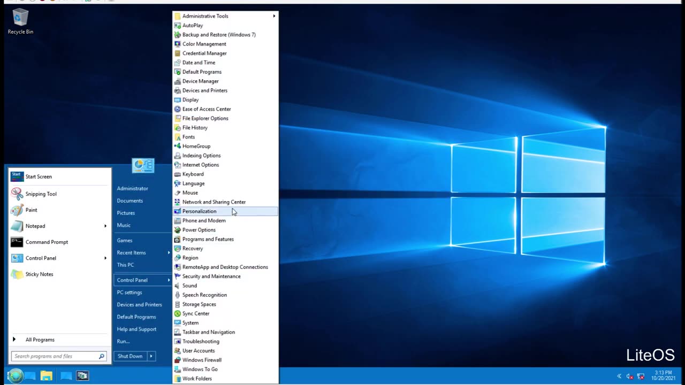Image resolution: width=685 pixels, height=385 pixels.
Task: Select Speech Recognition entry
Action: click(225, 295)
